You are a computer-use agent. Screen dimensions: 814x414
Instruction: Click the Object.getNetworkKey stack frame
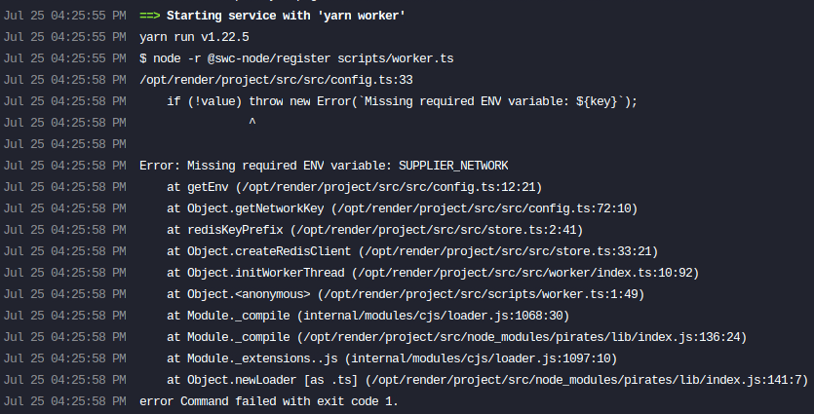pos(402,208)
